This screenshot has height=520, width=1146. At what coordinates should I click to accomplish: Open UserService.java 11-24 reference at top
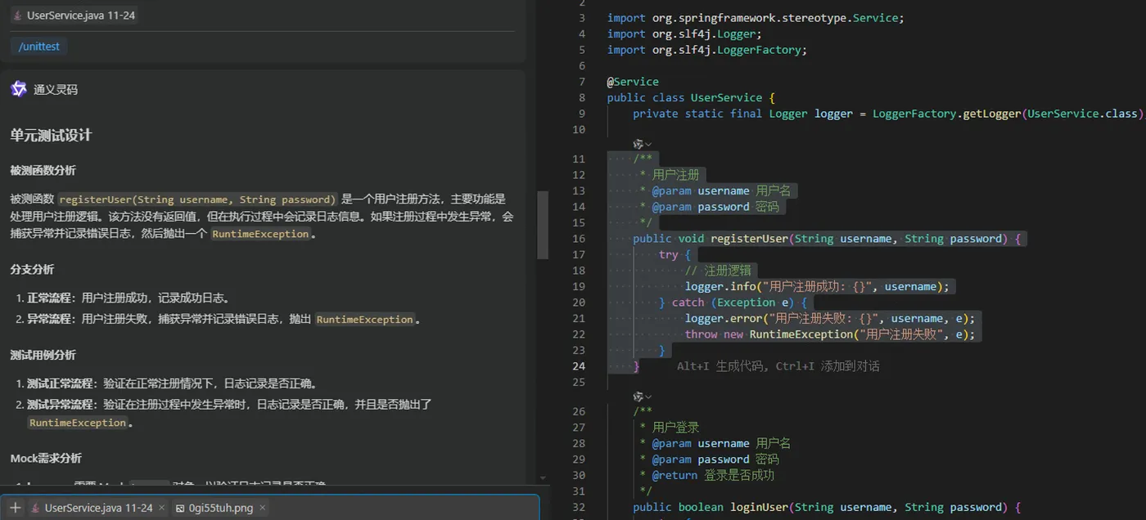tap(74, 16)
